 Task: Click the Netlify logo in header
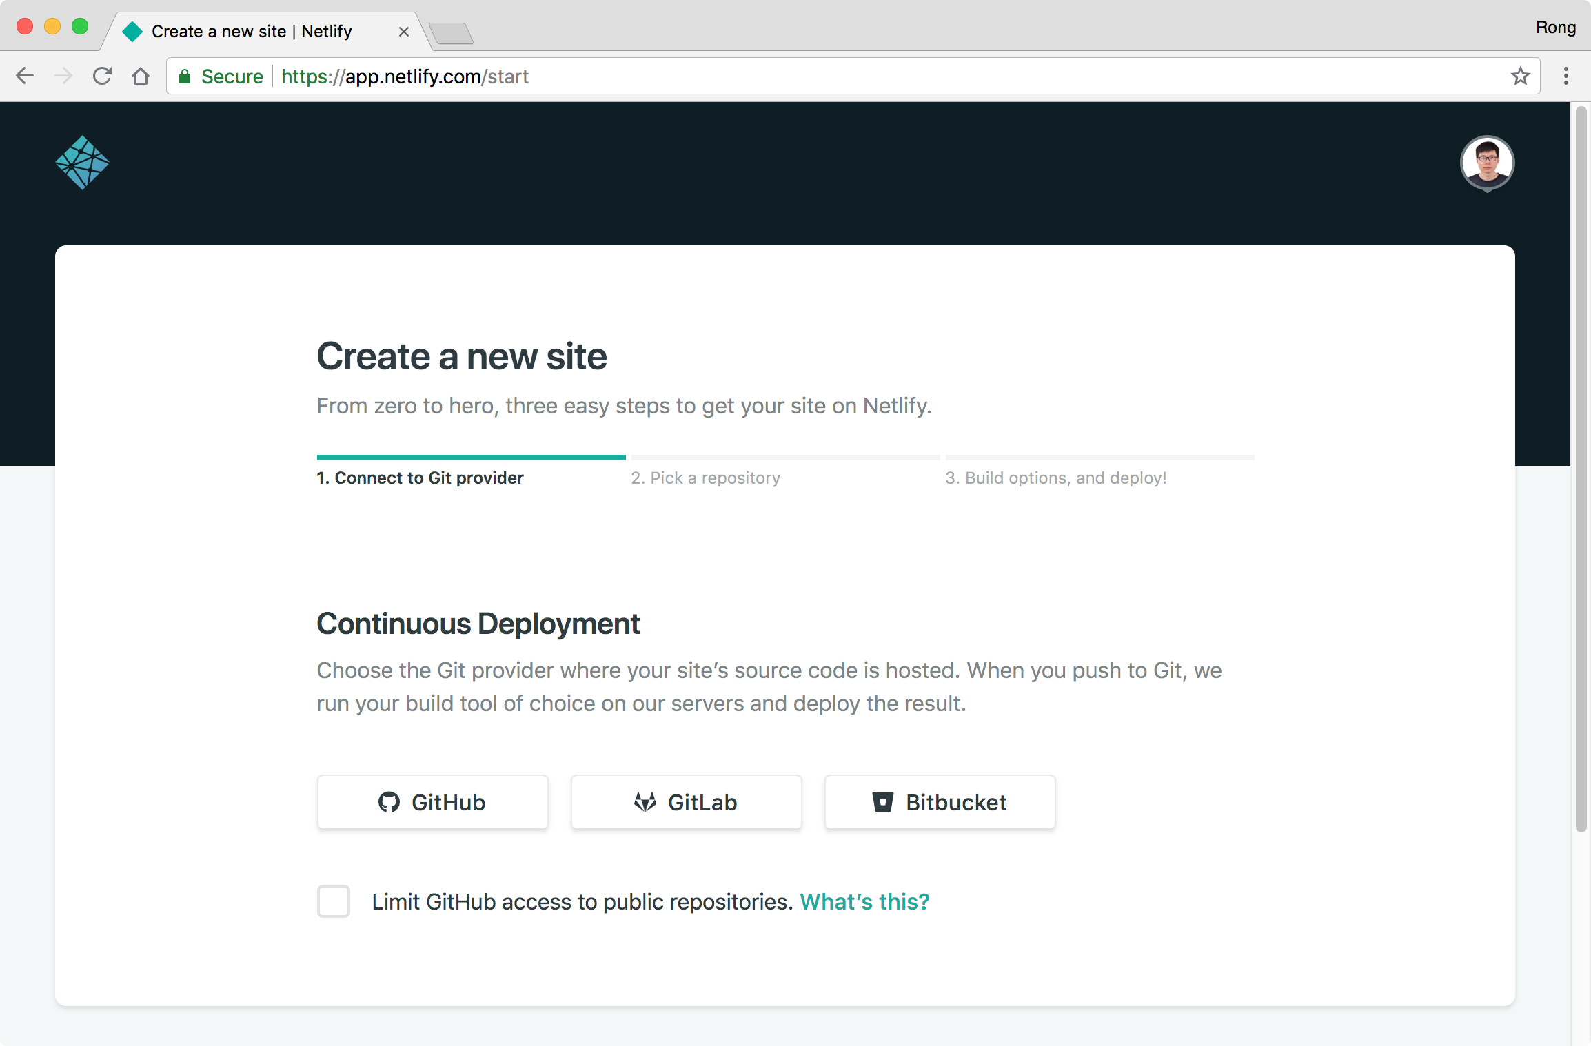pos(82,163)
